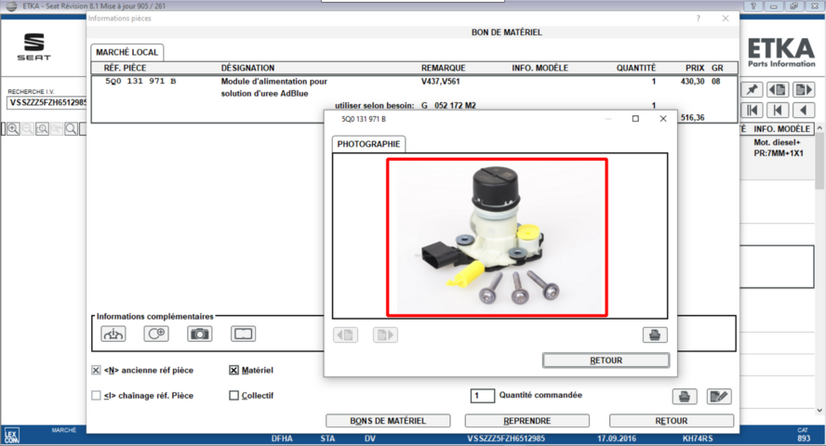Select the PHOTOGRAPHIE tab
The height and width of the screenshot is (446, 826).
click(368, 144)
